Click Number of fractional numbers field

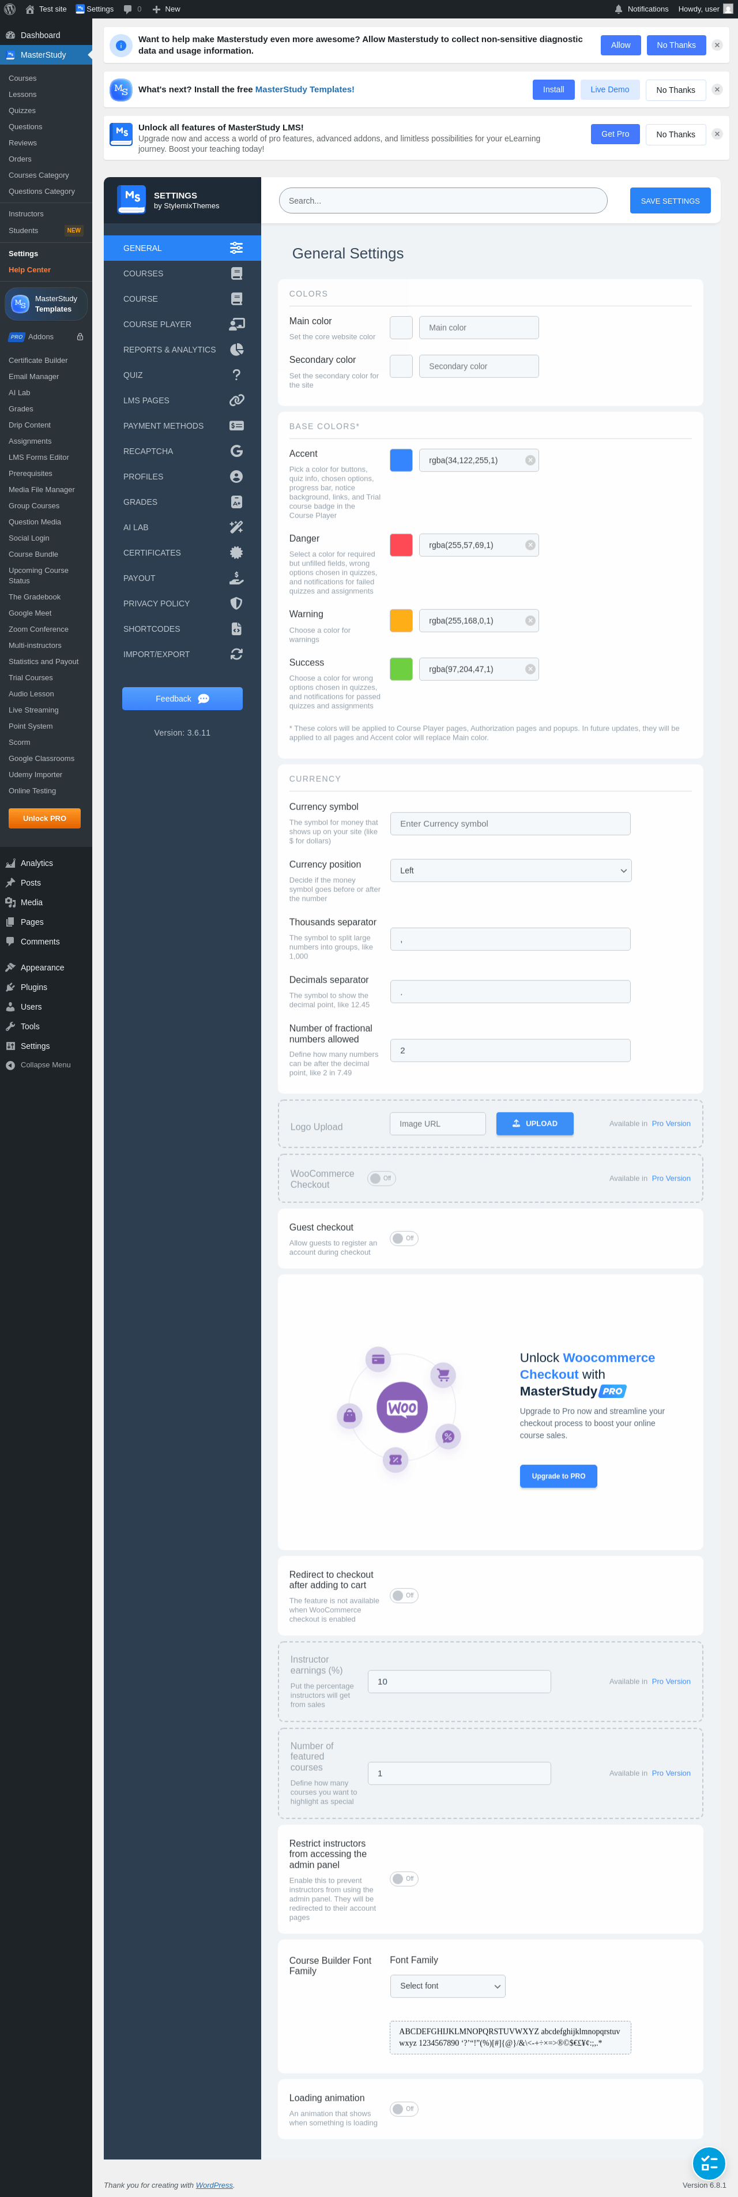coord(510,1051)
